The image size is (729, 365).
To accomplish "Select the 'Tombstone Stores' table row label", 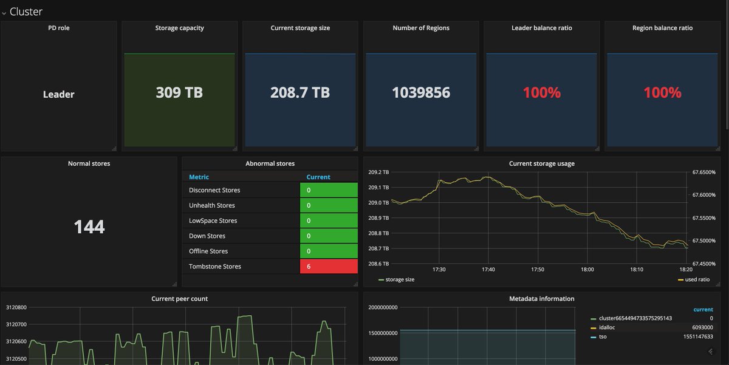I will pos(215,266).
